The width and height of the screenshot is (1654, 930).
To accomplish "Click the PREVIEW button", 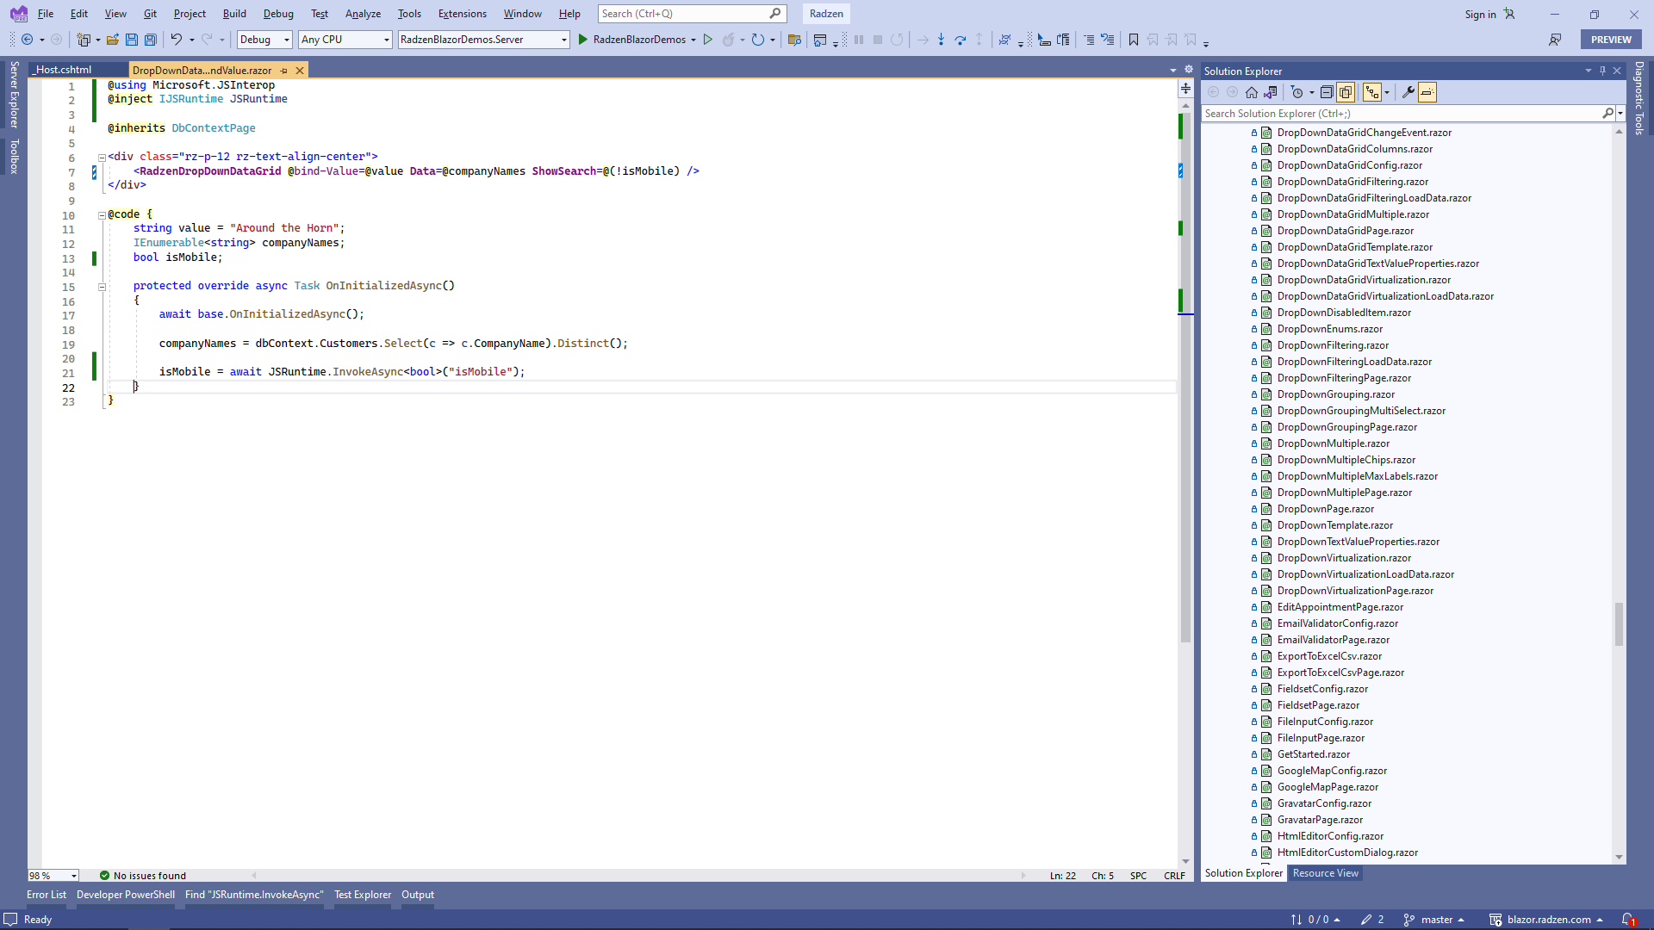I will tap(1611, 40).
